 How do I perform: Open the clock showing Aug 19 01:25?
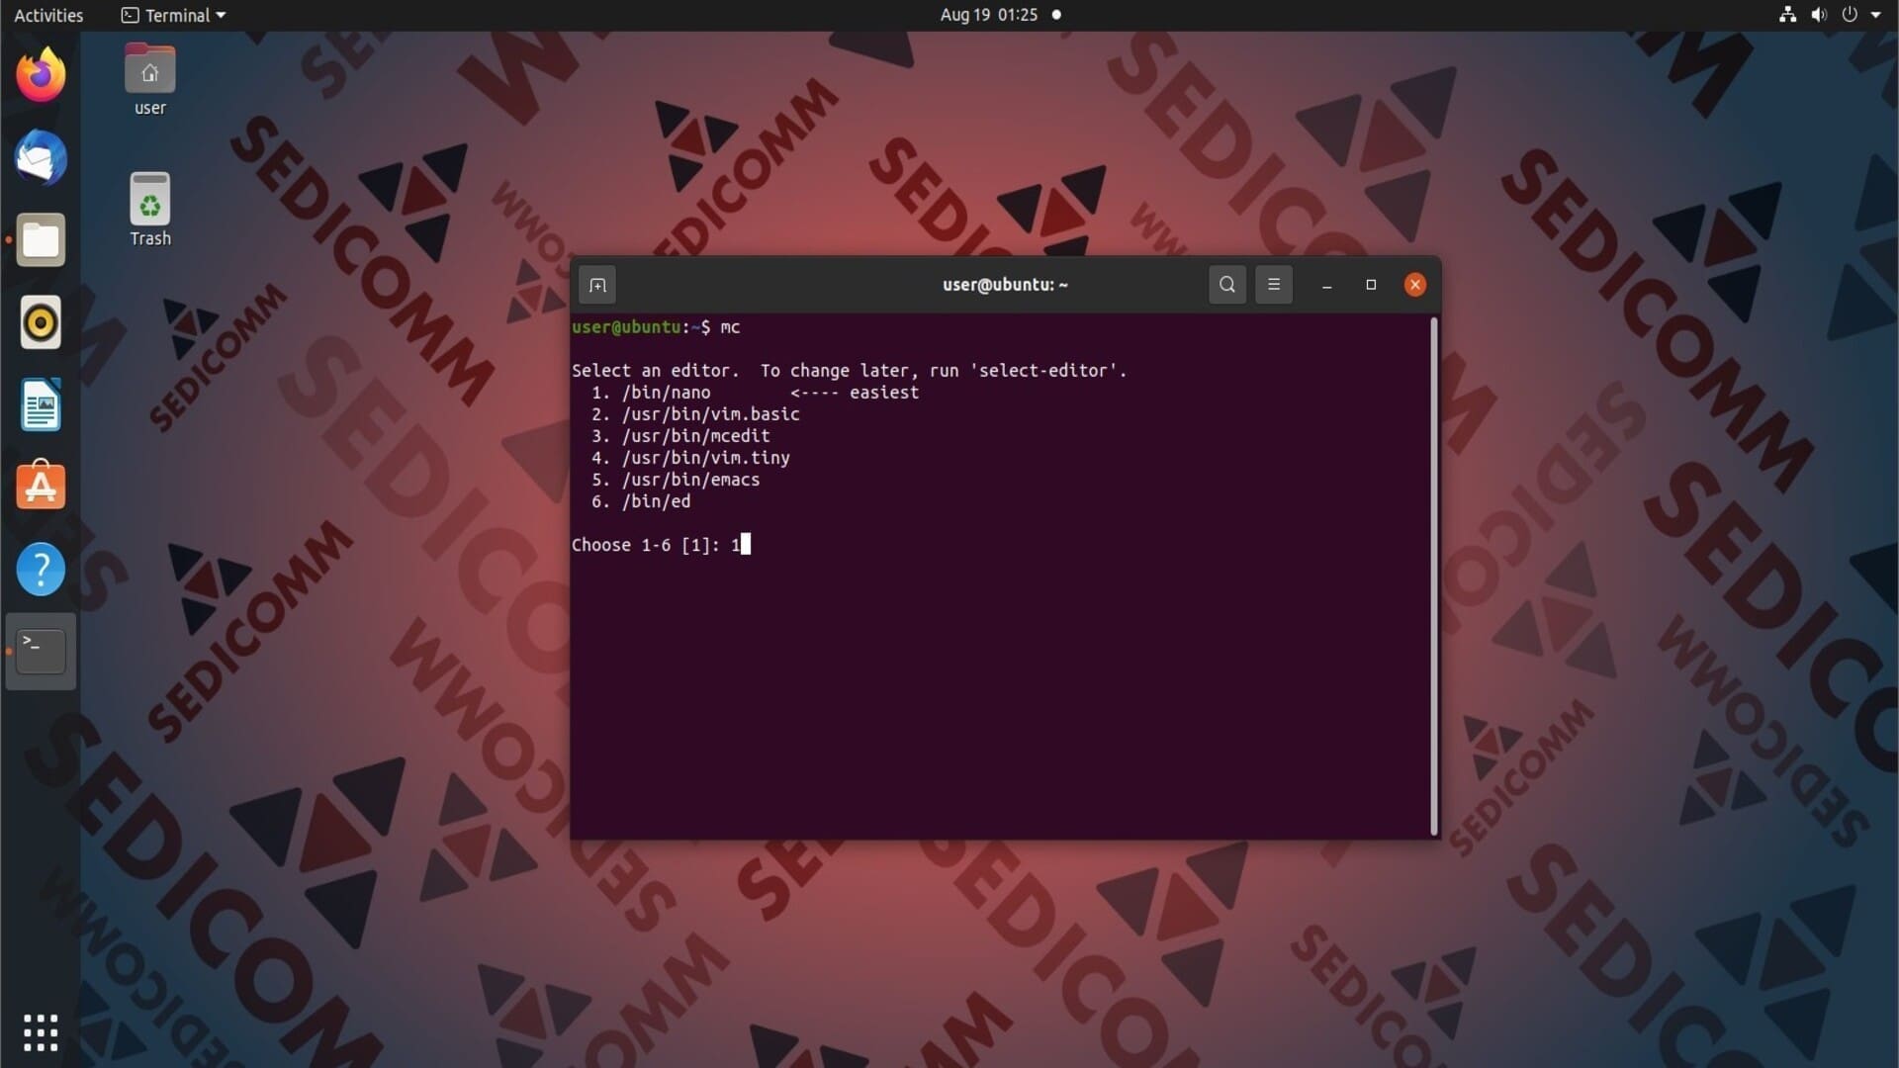989,15
